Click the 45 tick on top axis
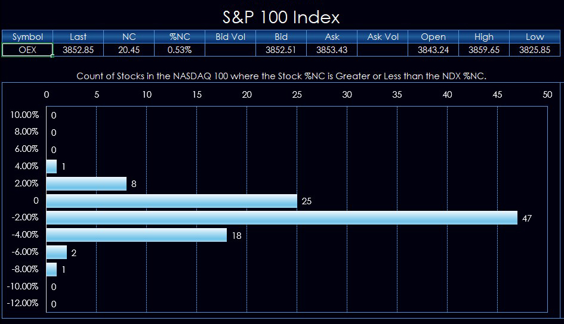Viewport: 564px width, 324px height. (497, 94)
